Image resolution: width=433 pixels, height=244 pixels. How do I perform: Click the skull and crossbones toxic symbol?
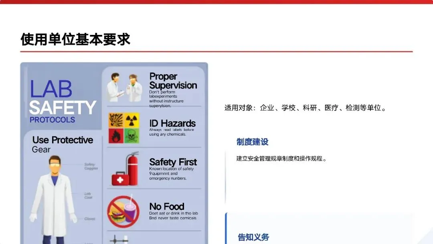coord(132,136)
